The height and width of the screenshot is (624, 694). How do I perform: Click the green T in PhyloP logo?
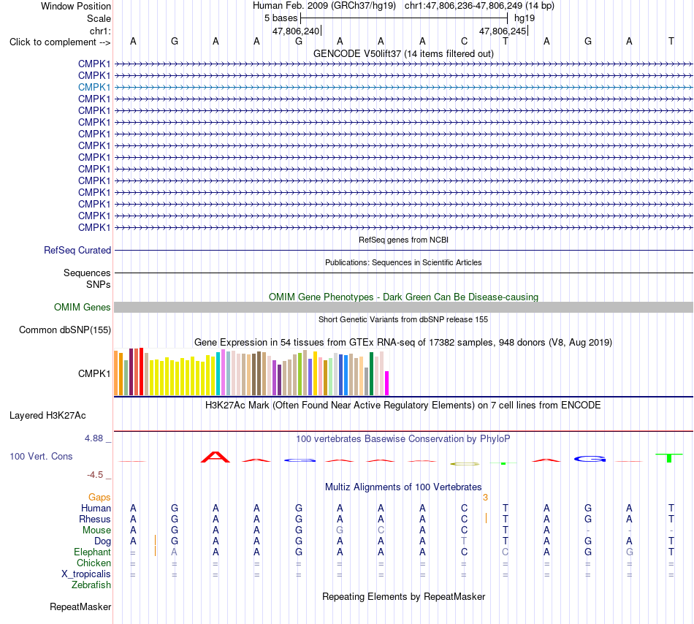[669, 458]
